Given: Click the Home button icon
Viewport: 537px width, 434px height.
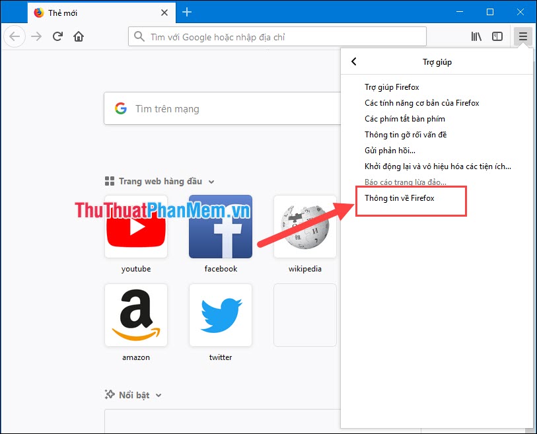Looking at the screenshot, I should (x=79, y=36).
